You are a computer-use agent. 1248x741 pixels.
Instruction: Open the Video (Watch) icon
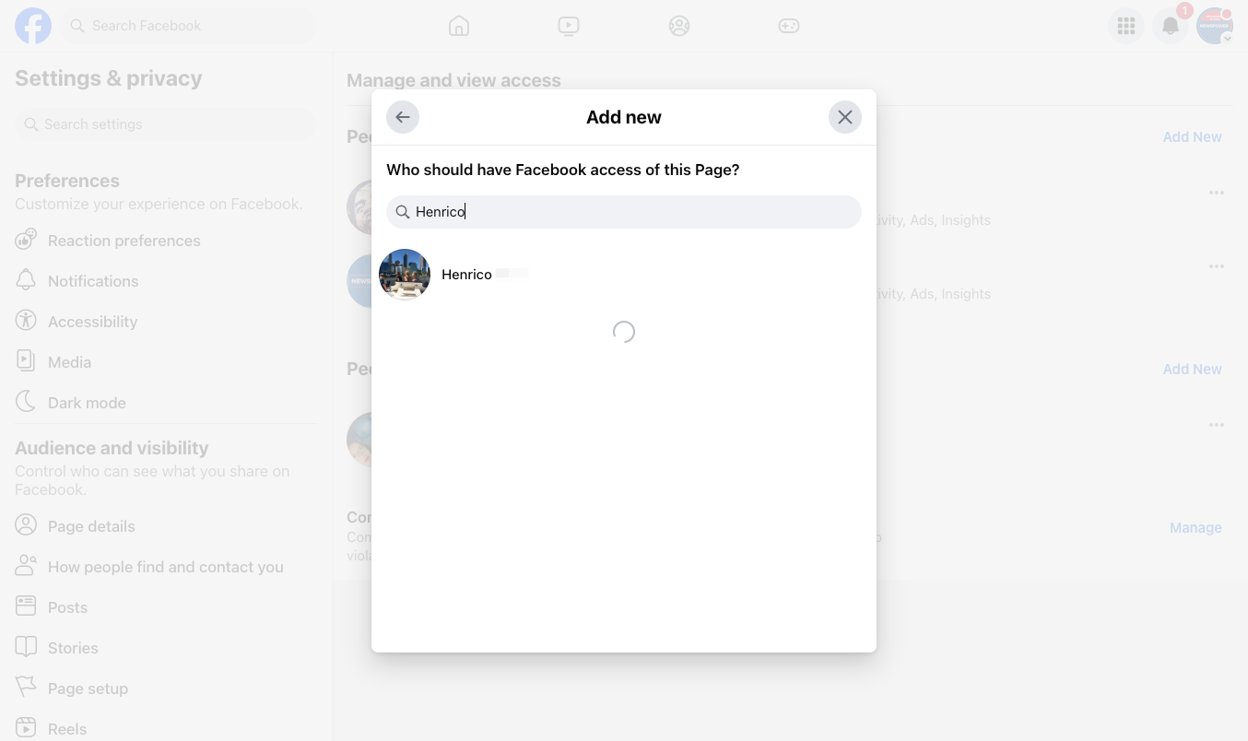click(x=569, y=26)
